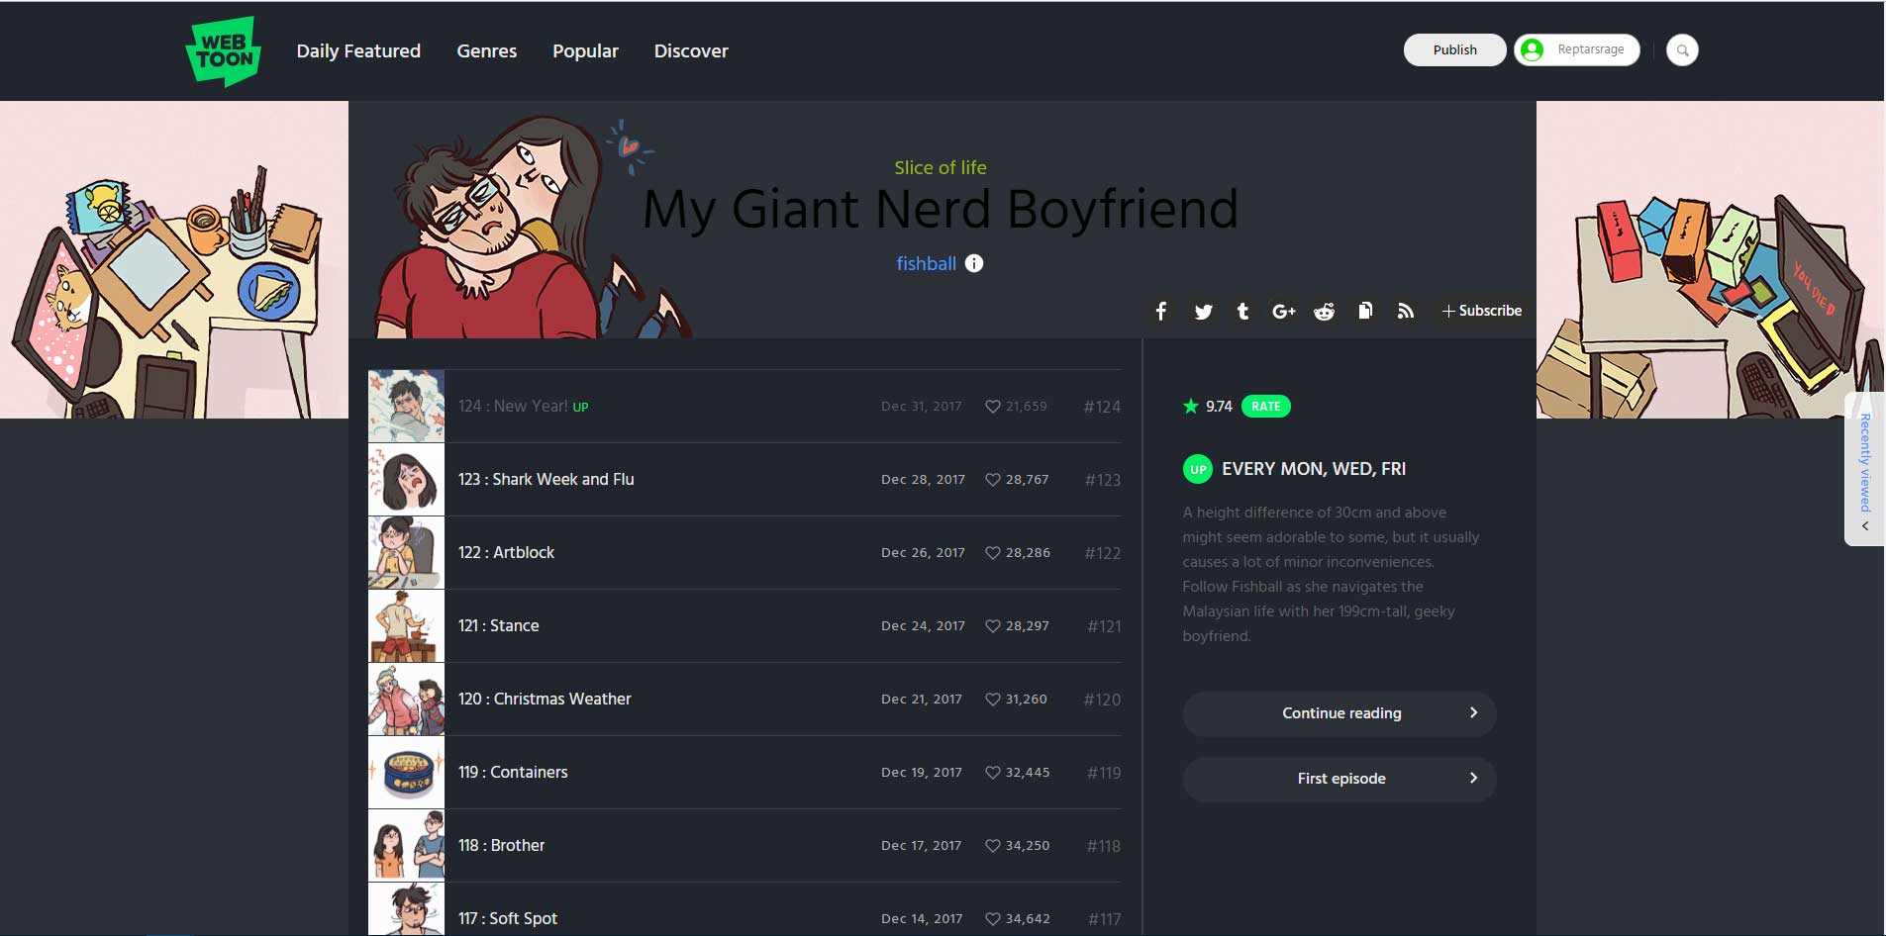Open search with the magnifier icon

tap(1681, 50)
